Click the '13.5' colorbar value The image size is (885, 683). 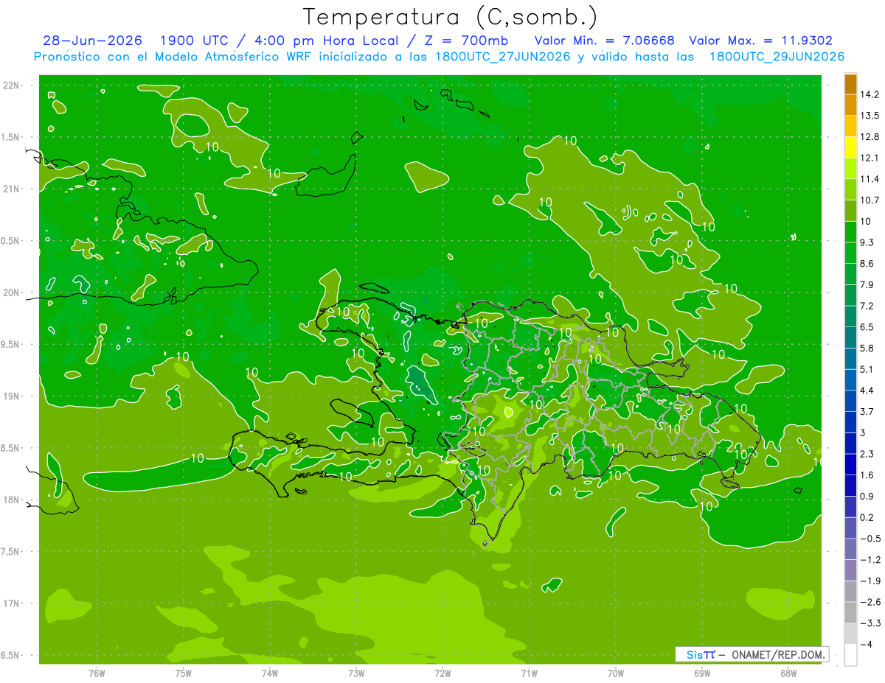point(870,116)
